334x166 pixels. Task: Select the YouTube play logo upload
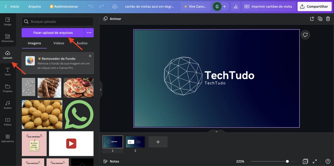point(71,144)
